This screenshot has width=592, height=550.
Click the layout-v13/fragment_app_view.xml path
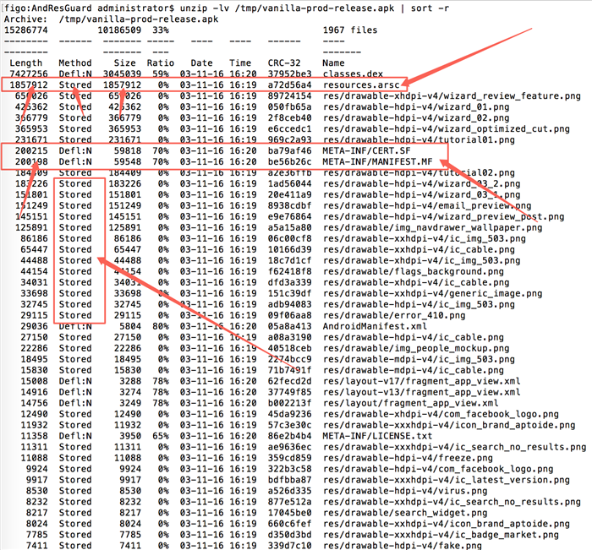[x=421, y=392]
